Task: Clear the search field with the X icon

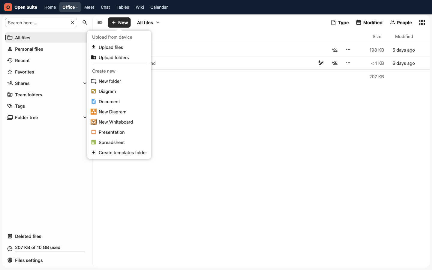Action: point(72,22)
